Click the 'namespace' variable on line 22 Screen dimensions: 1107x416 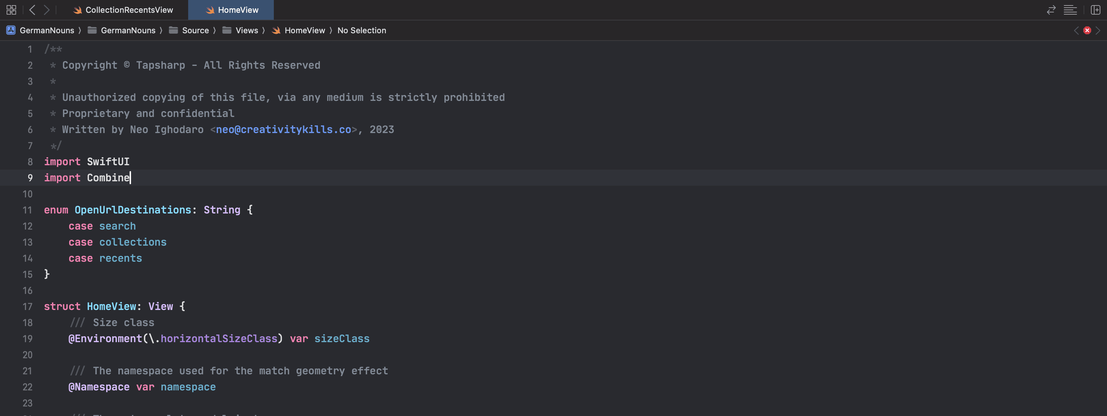tap(188, 387)
